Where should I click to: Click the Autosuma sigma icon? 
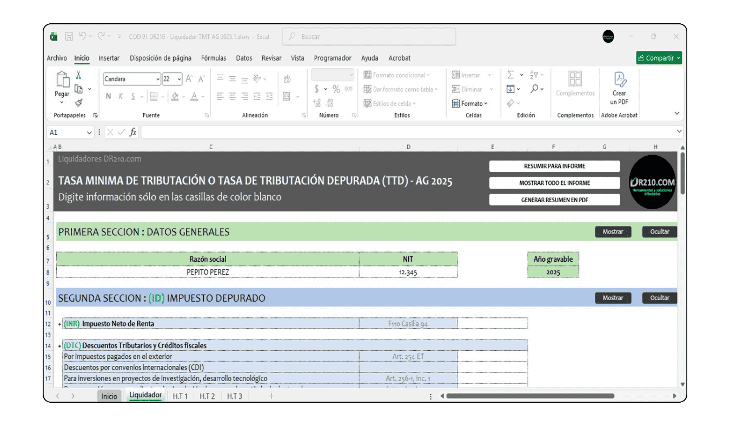tap(510, 75)
